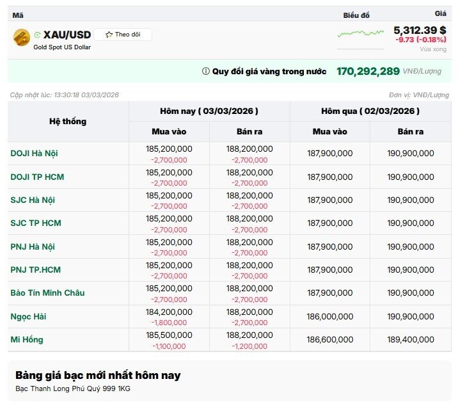Open PNJ Hà Nội price details
Image resolution: width=458 pixels, height=409 pixels.
(33, 246)
